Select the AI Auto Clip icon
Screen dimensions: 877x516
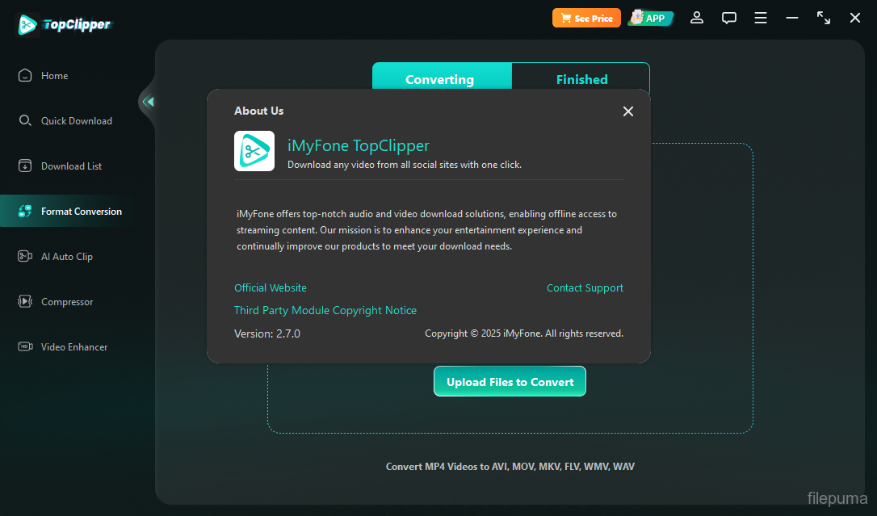[x=25, y=257]
